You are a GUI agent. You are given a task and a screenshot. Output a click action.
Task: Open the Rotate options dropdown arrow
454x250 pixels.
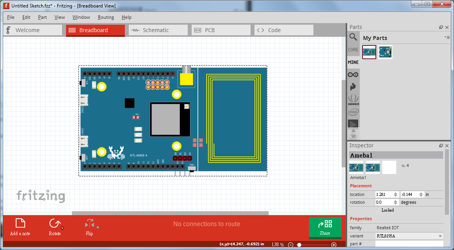pos(62,228)
